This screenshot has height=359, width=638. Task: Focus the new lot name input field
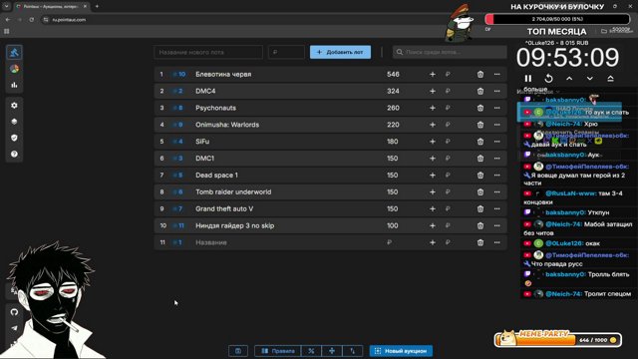click(x=208, y=52)
